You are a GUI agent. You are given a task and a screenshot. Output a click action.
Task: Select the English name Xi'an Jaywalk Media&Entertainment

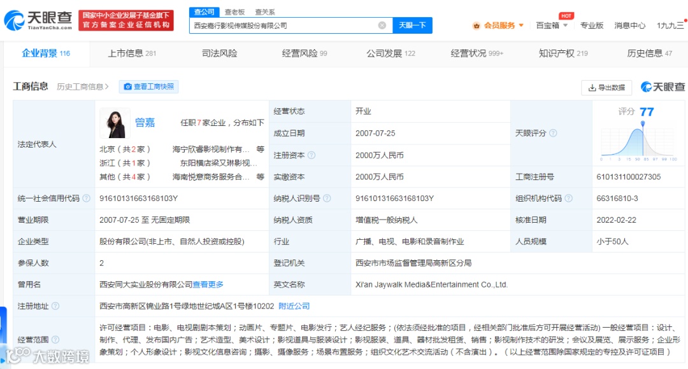(x=431, y=284)
